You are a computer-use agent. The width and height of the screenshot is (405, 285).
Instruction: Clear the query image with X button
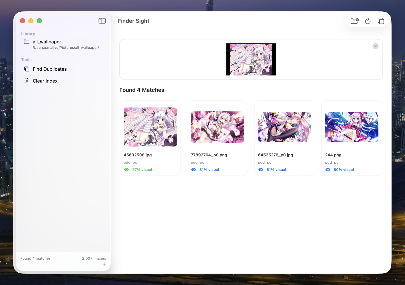376,46
